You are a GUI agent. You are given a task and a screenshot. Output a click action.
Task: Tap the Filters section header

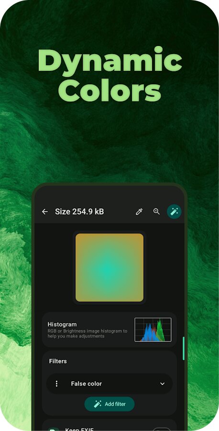(x=58, y=361)
